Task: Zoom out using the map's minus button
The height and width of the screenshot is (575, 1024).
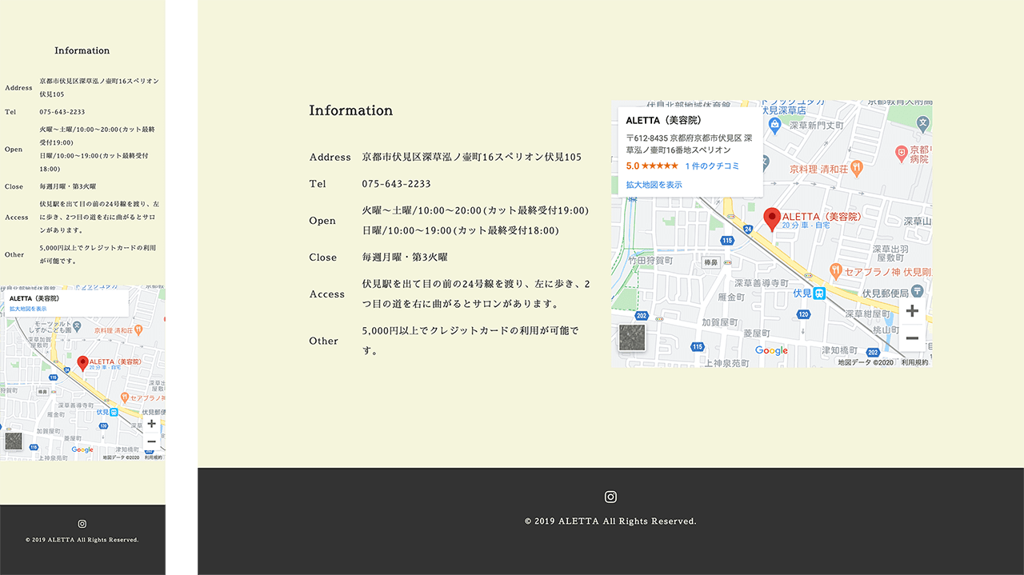Action: [x=913, y=337]
